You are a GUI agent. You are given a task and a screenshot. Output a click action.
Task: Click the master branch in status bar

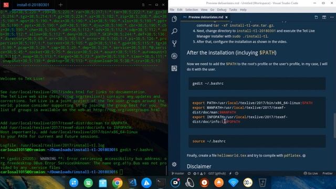pos(178,173)
